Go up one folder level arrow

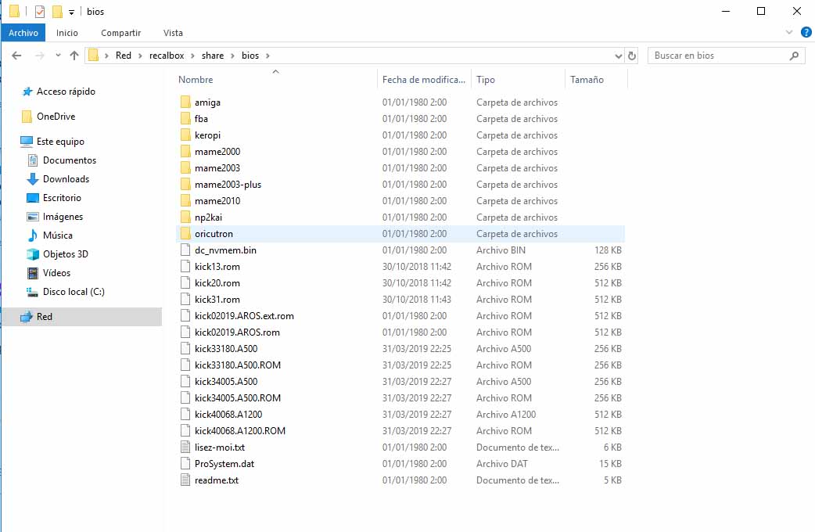tap(74, 56)
